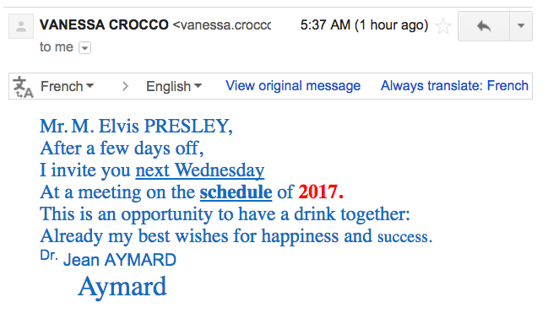Image resolution: width=548 pixels, height=324 pixels.
Task: Open the More options dropdown beside Reply
Action: click(521, 26)
